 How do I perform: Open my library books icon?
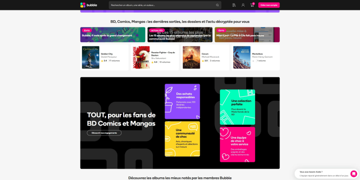(x=234, y=5)
